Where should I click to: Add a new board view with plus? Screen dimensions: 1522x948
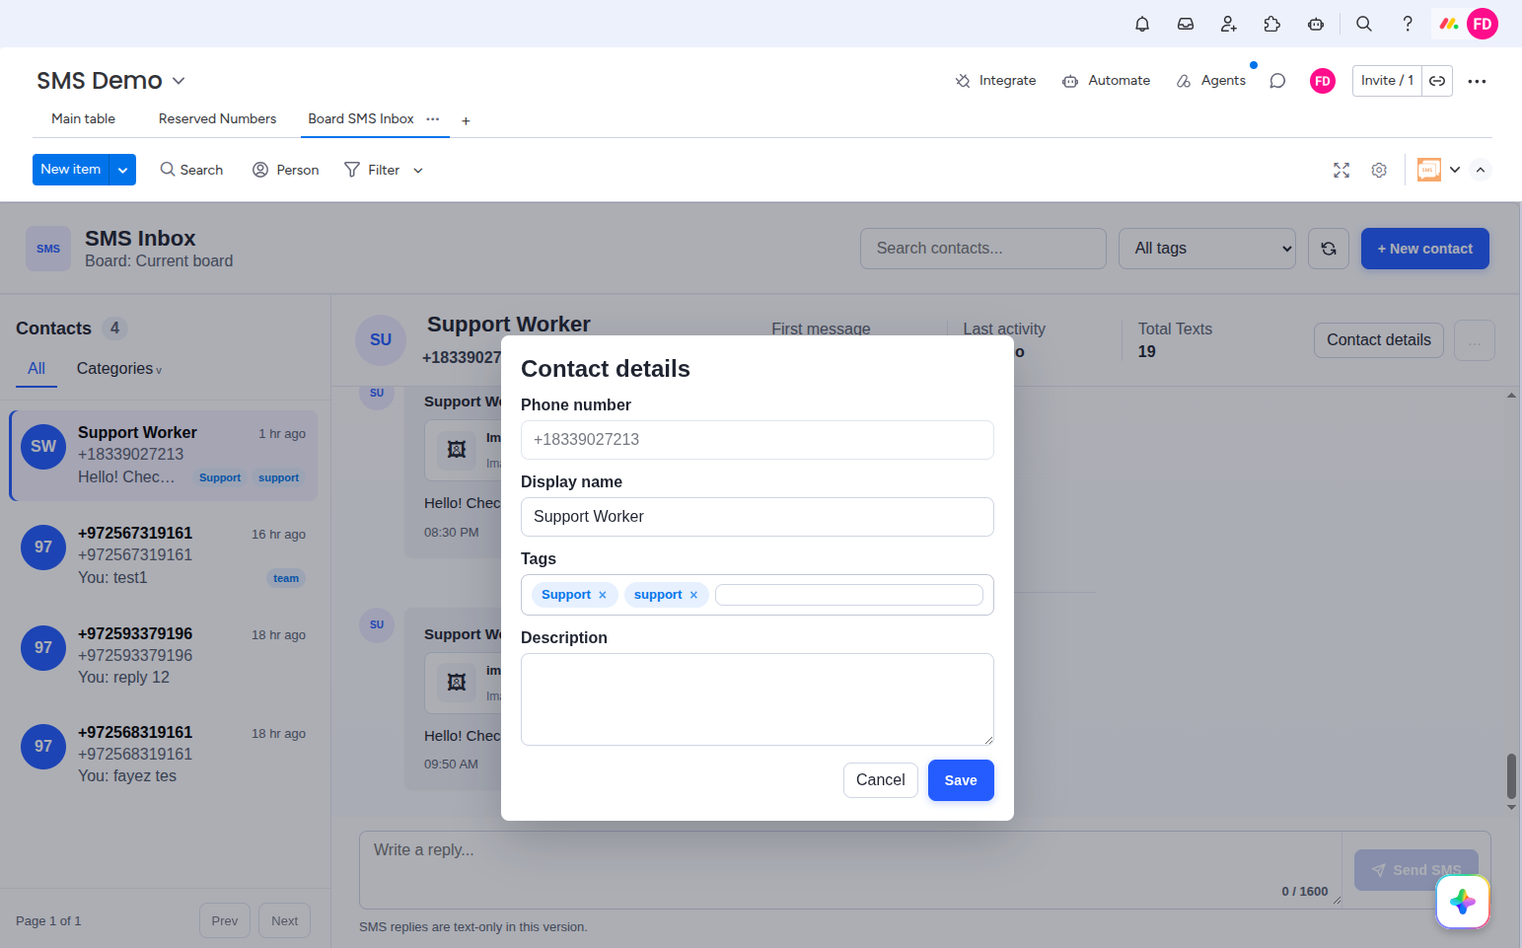[466, 120]
